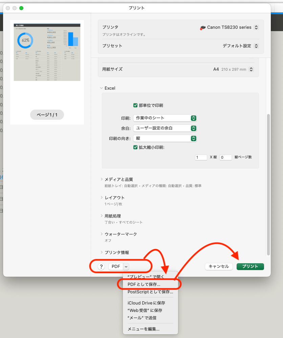Toggle 拡大縮小印刷 checkbox
The height and width of the screenshot is (338, 283).
(x=135, y=148)
